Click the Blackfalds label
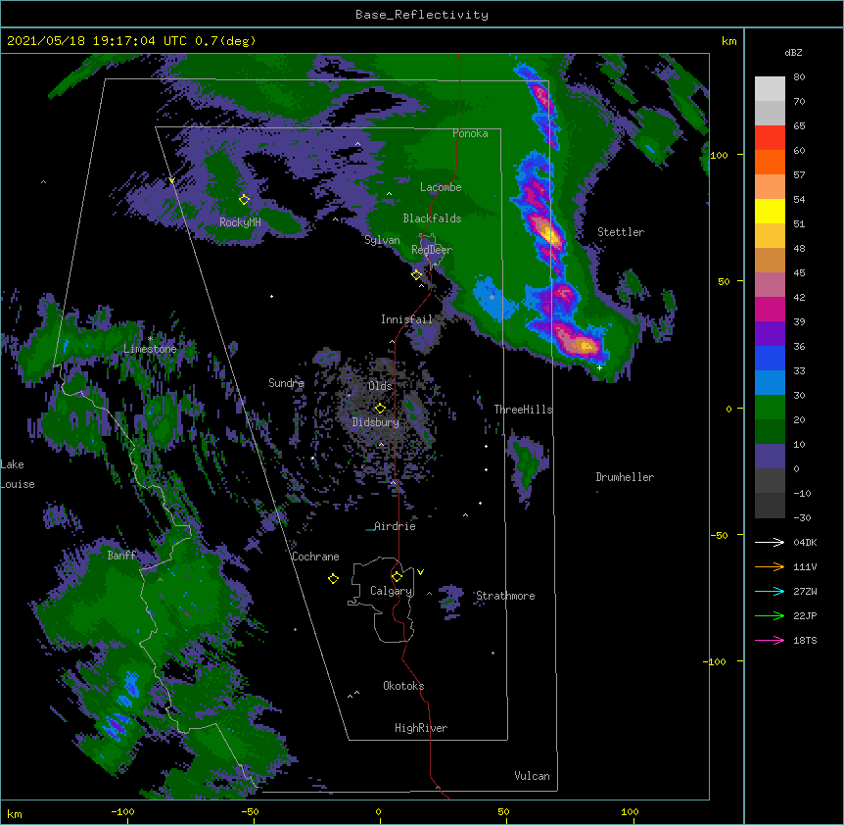The width and height of the screenshot is (844, 825). (x=432, y=218)
